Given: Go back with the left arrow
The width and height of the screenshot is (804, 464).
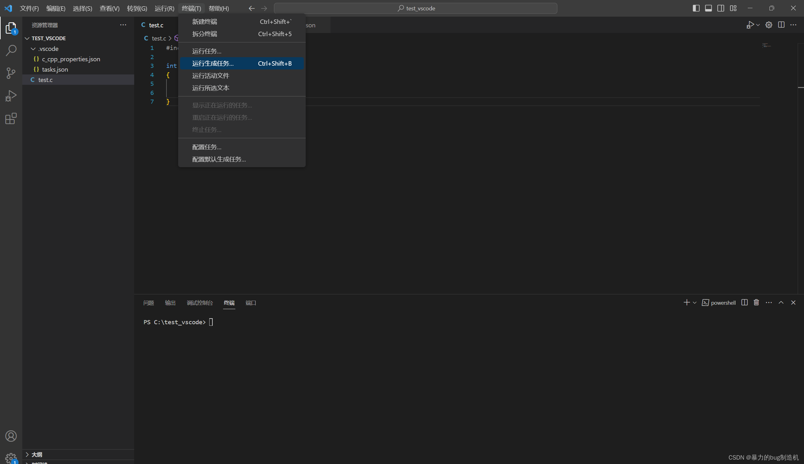Looking at the screenshot, I should pos(252,8).
